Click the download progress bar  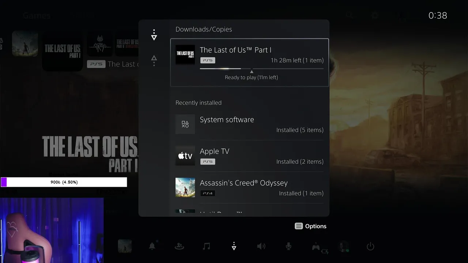(x=262, y=68)
